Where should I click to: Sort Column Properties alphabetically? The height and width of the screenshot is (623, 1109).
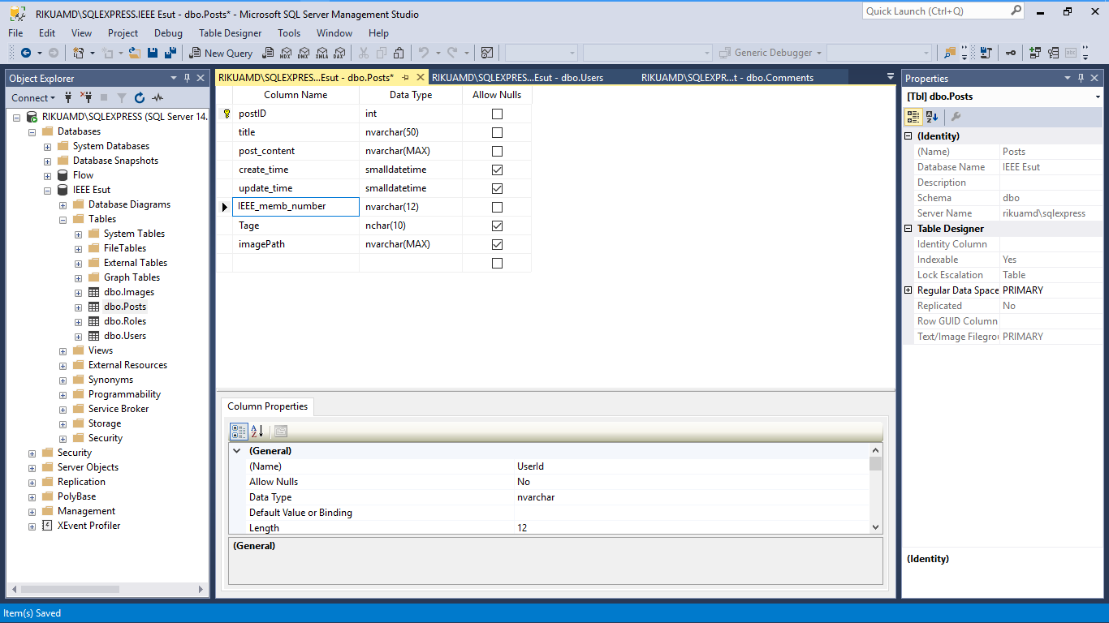[x=257, y=432]
